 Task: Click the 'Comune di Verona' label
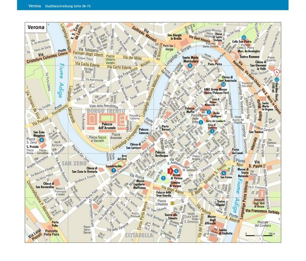pos(175,184)
